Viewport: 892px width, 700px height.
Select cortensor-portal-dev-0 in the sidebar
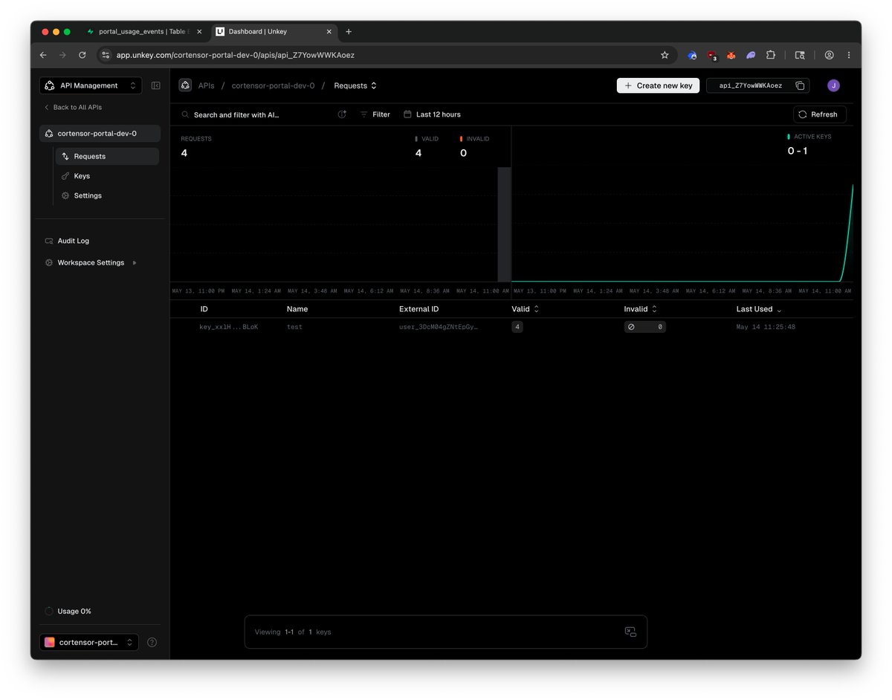tap(100, 134)
